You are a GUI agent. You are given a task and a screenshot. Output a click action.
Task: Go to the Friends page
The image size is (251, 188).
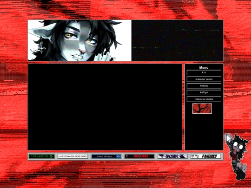[x=204, y=86]
